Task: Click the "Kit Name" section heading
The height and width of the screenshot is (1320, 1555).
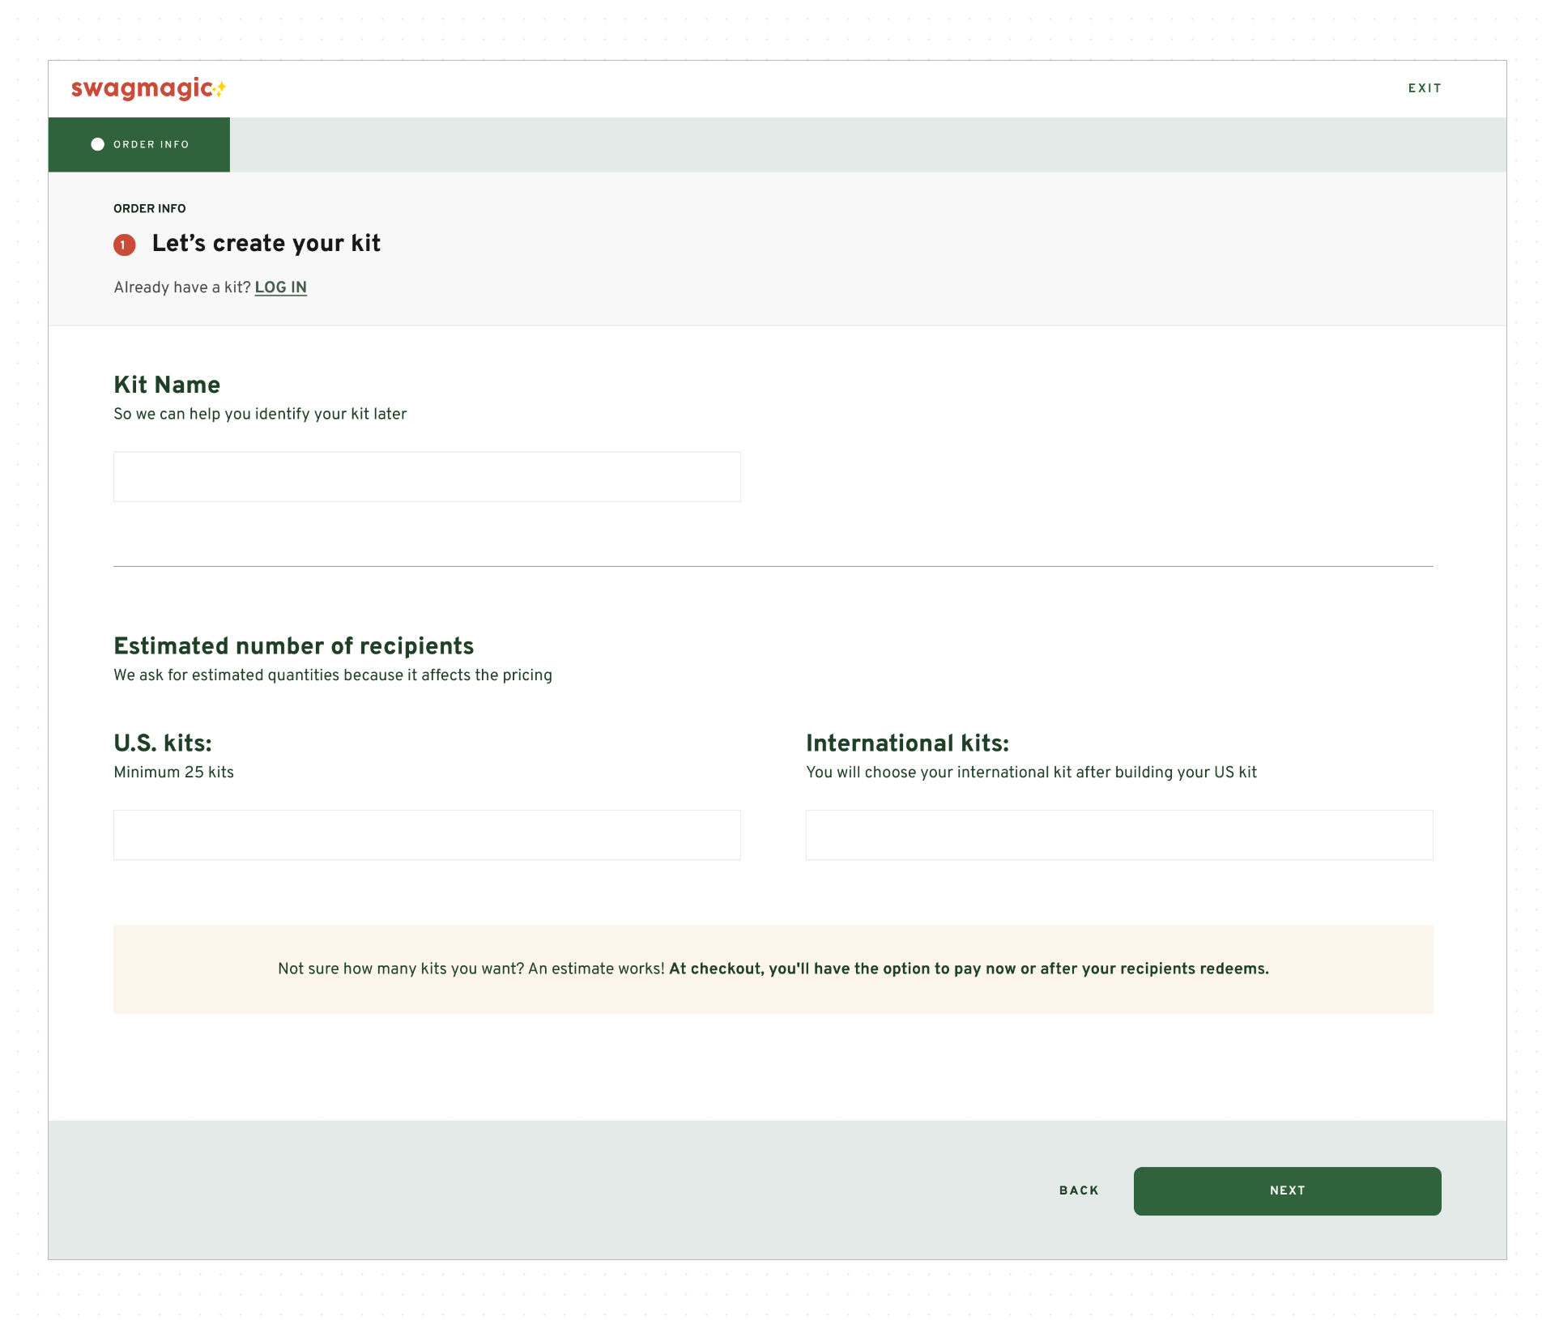Action: pyautogui.click(x=167, y=385)
